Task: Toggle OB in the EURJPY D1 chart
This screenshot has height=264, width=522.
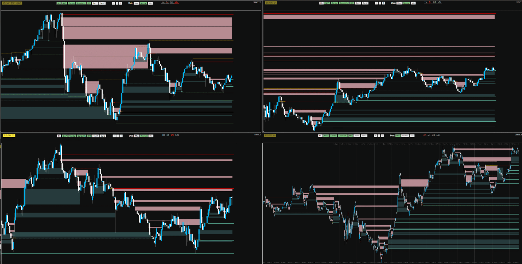Action: 351,3
